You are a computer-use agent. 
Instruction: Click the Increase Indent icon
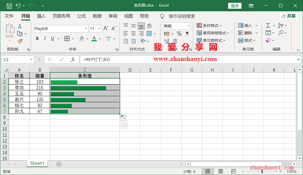(x=134, y=41)
